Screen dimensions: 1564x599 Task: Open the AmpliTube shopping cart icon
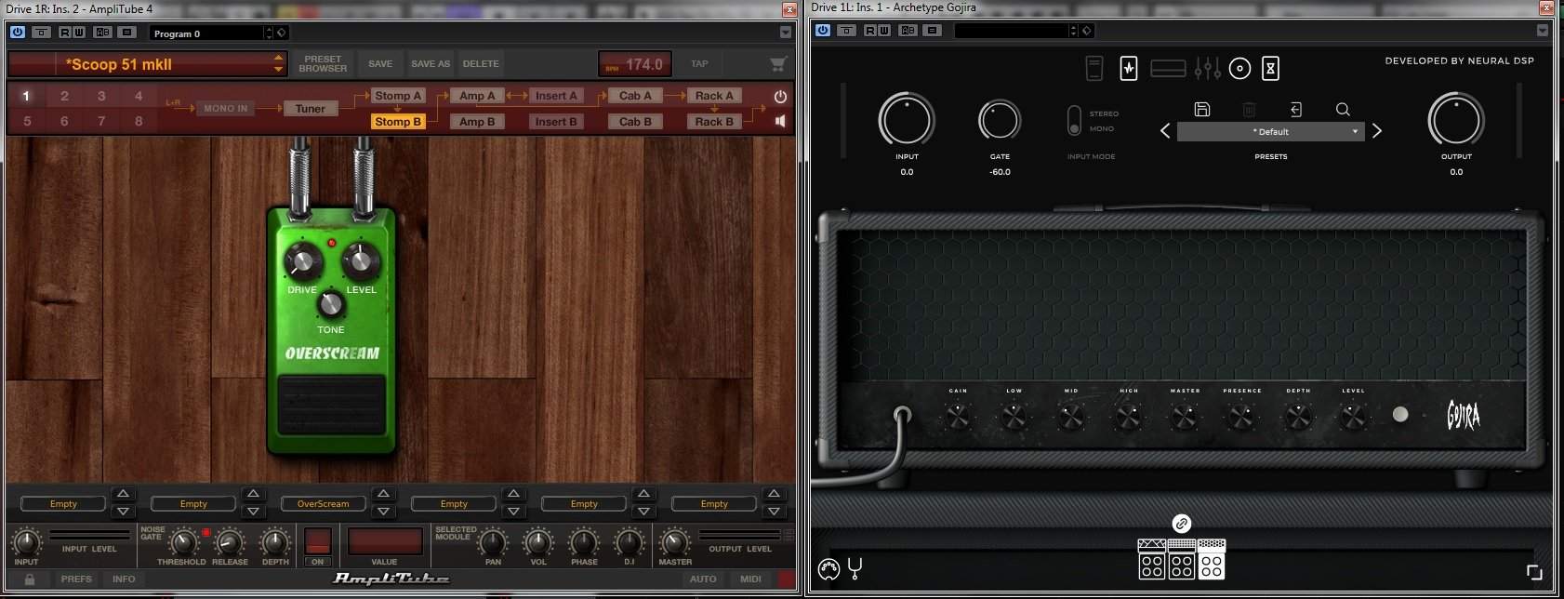tap(778, 64)
